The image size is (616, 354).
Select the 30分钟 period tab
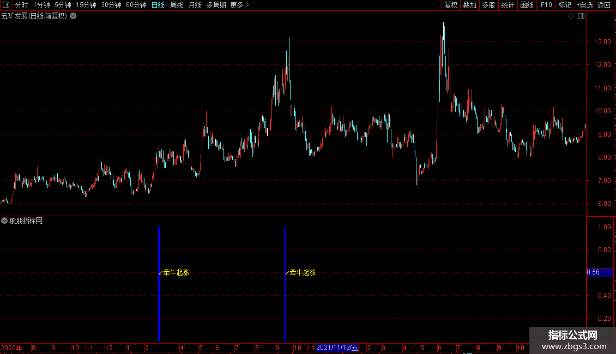[x=111, y=5]
